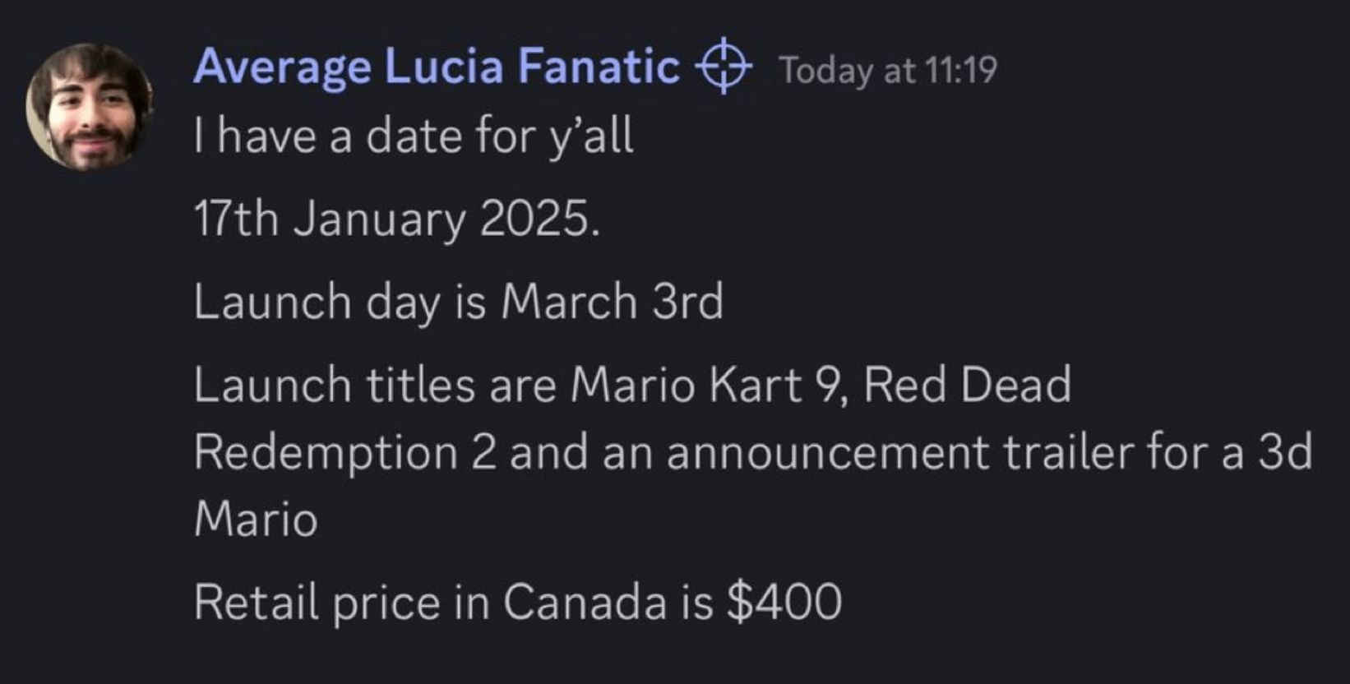The width and height of the screenshot is (1350, 684).
Task: Click the word "17th" in the message
Action: 235,220
